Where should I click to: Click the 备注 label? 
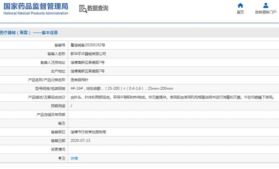62,123
